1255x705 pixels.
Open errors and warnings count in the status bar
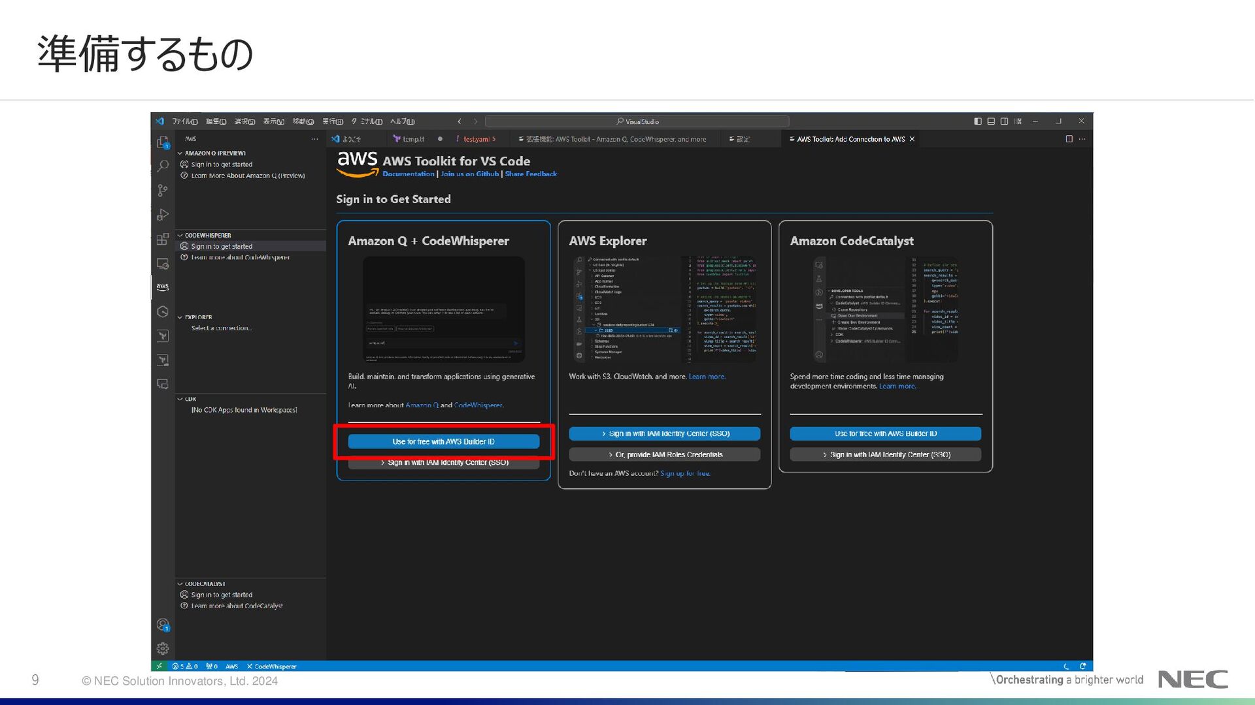click(185, 666)
